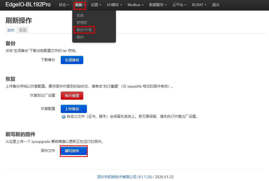Click the 恢复到出厂设置 label

[43, 95]
